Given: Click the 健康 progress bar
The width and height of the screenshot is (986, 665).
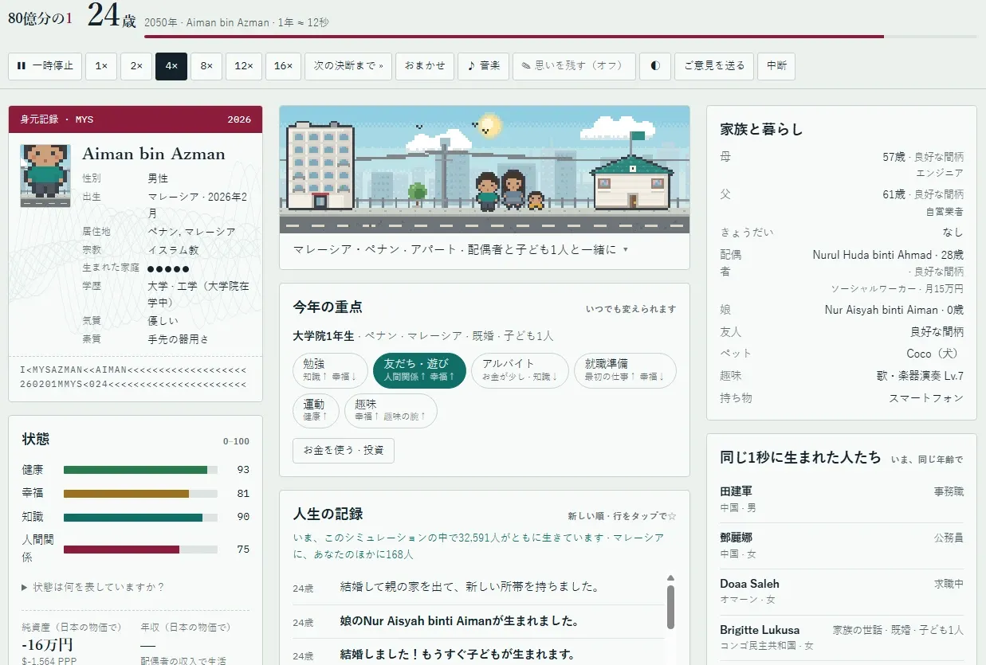Looking at the screenshot, I should [140, 470].
